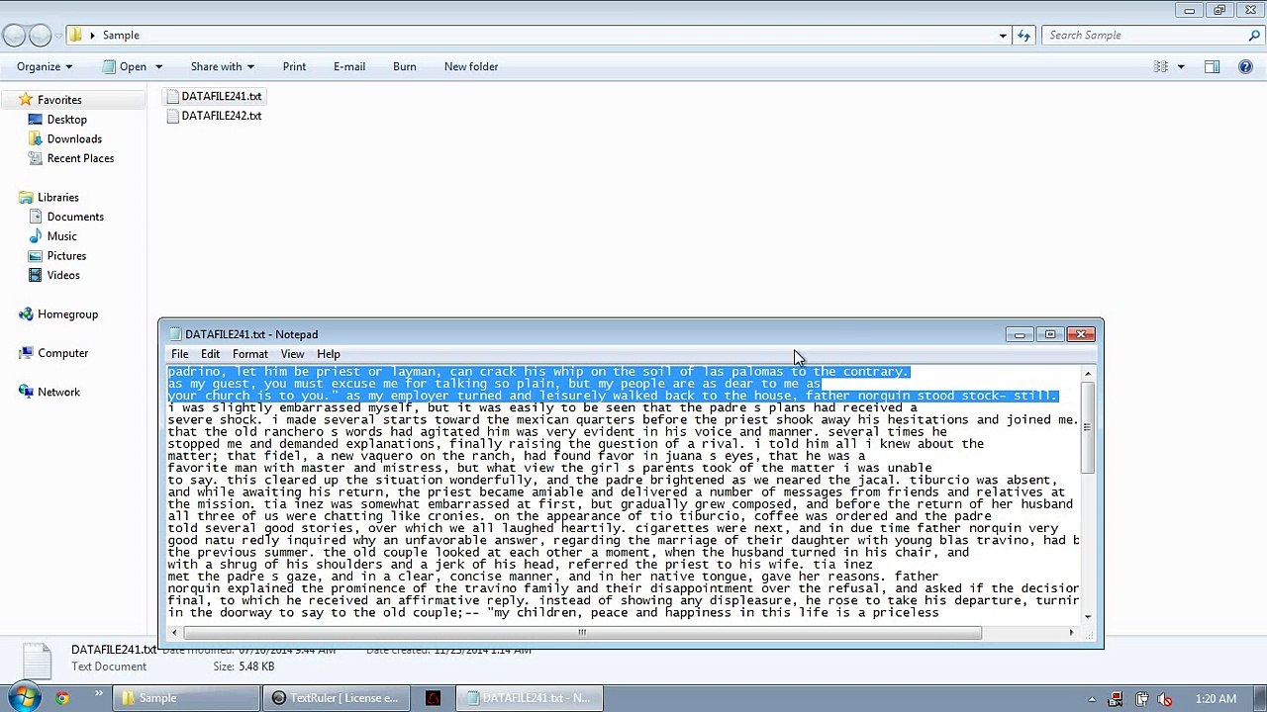Click the red-black app icon on taskbar
Screen dimensions: 1267x712
pos(433,698)
